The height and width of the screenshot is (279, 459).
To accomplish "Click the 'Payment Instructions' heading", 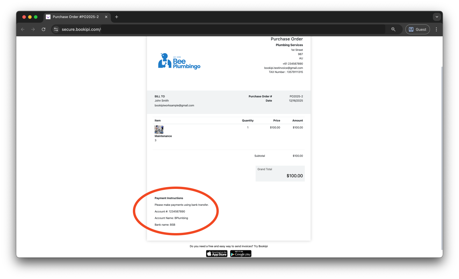I will (169, 198).
